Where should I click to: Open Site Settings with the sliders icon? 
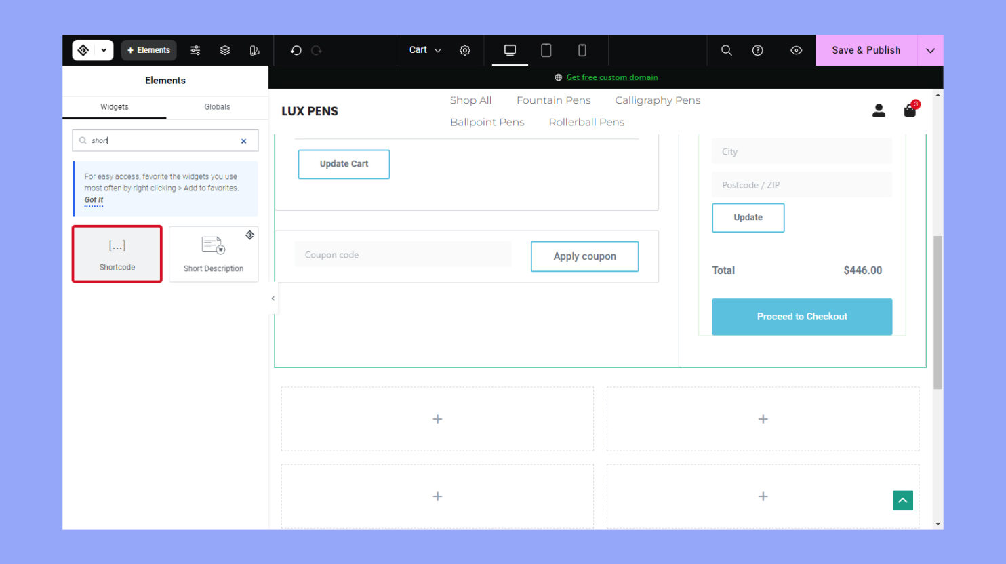click(x=195, y=49)
